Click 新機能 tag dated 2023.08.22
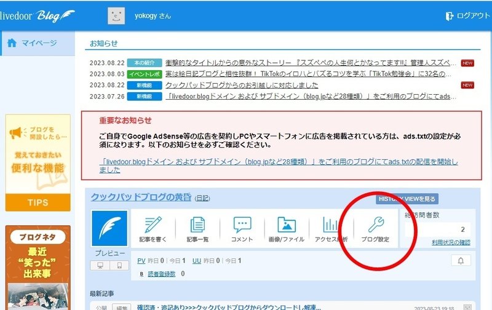This screenshot has height=310, width=492. coord(145,85)
